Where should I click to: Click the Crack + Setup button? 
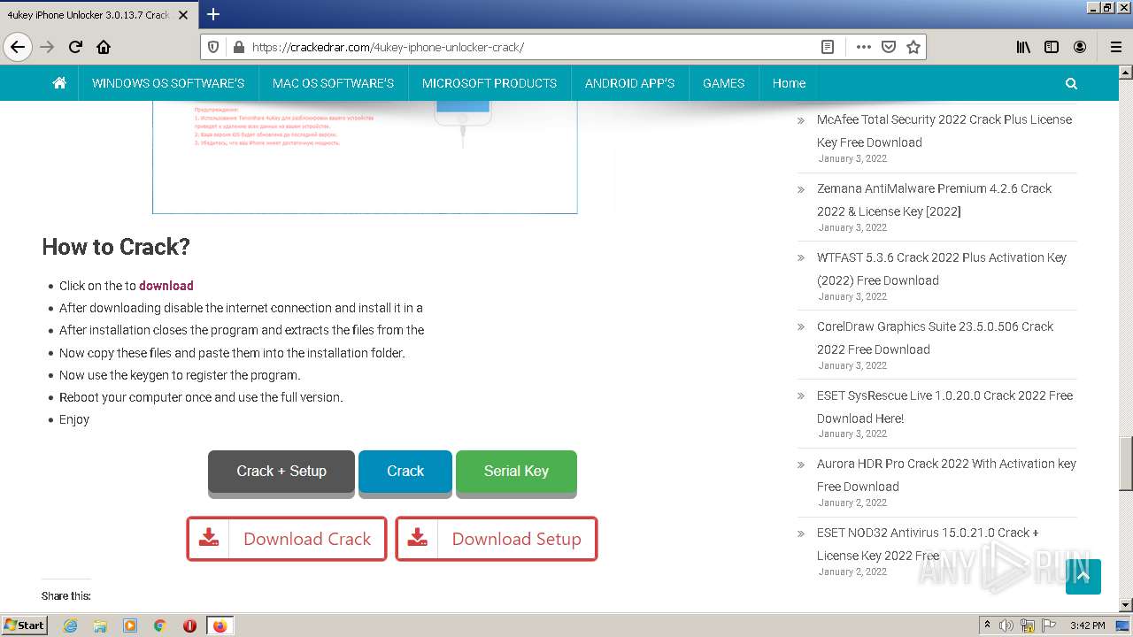[x=281, y=472]
